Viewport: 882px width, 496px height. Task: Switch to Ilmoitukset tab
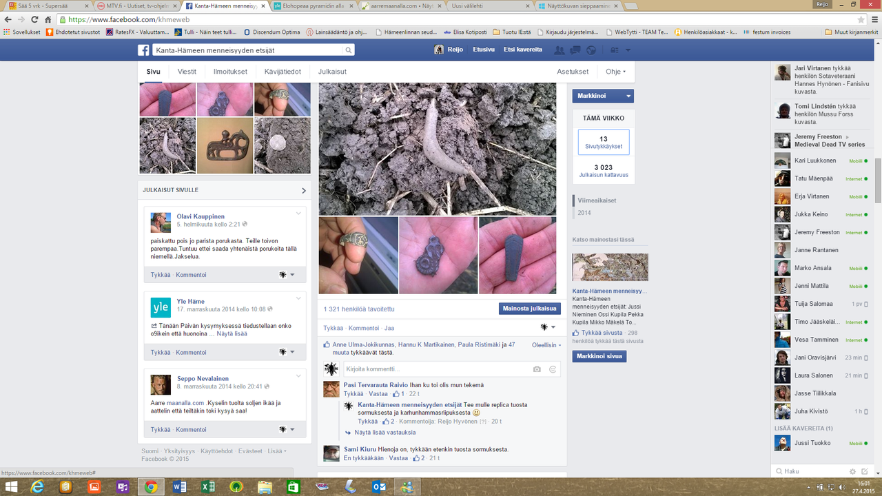(x=230, y=72)
